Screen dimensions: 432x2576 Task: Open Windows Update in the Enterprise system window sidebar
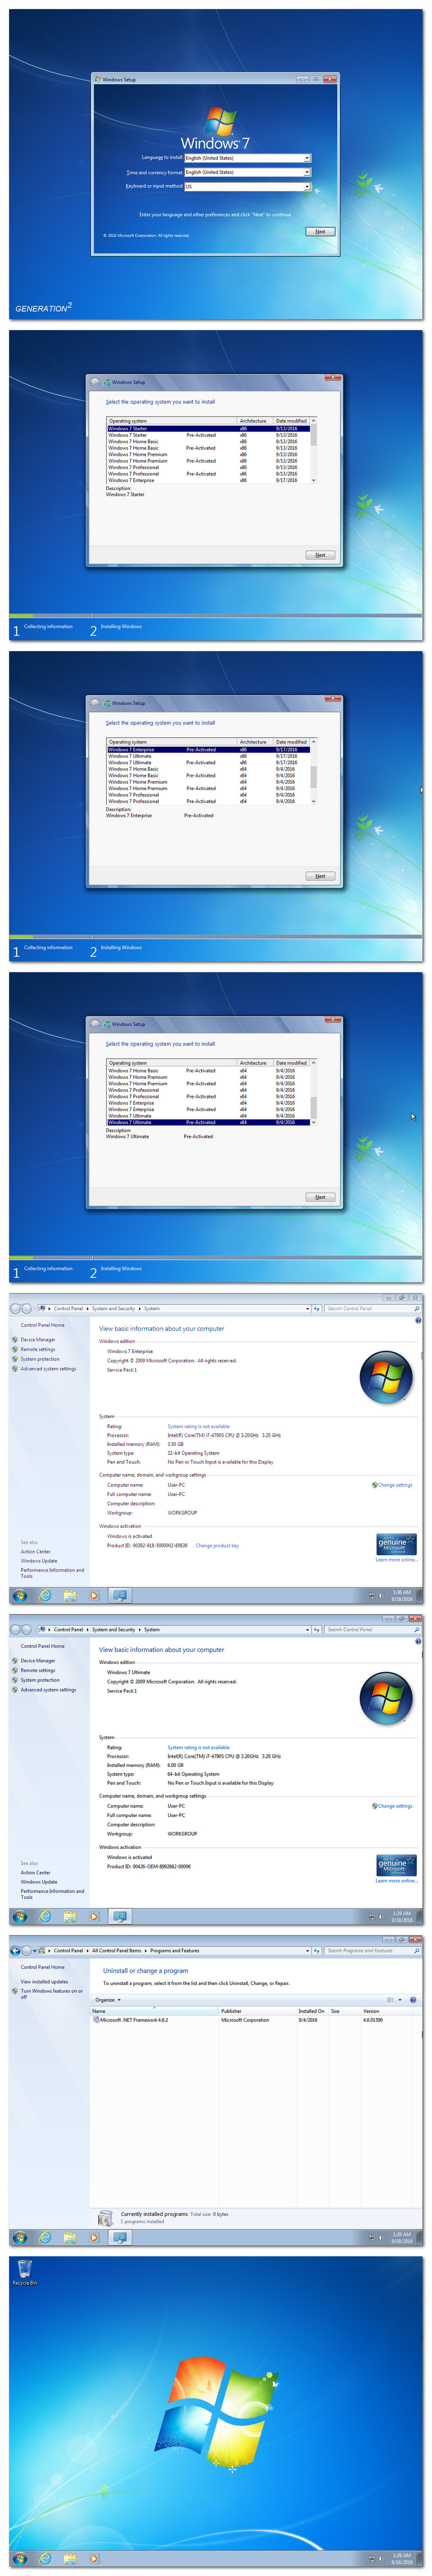[x=39, y=1560]
